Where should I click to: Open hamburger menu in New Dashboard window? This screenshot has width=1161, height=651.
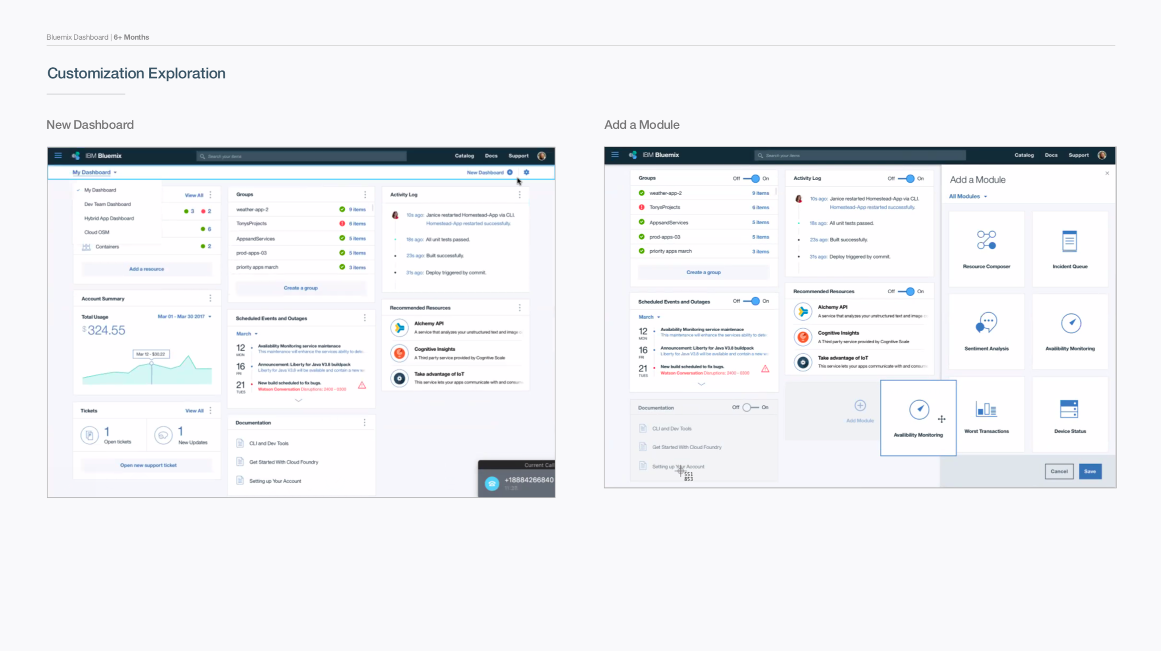[x=58, y=156]
